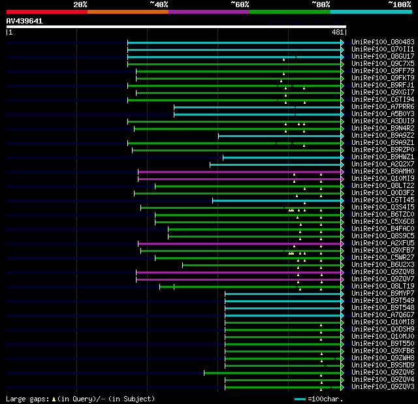Select the UniRef100_C6TI94 label

[383, 99]
